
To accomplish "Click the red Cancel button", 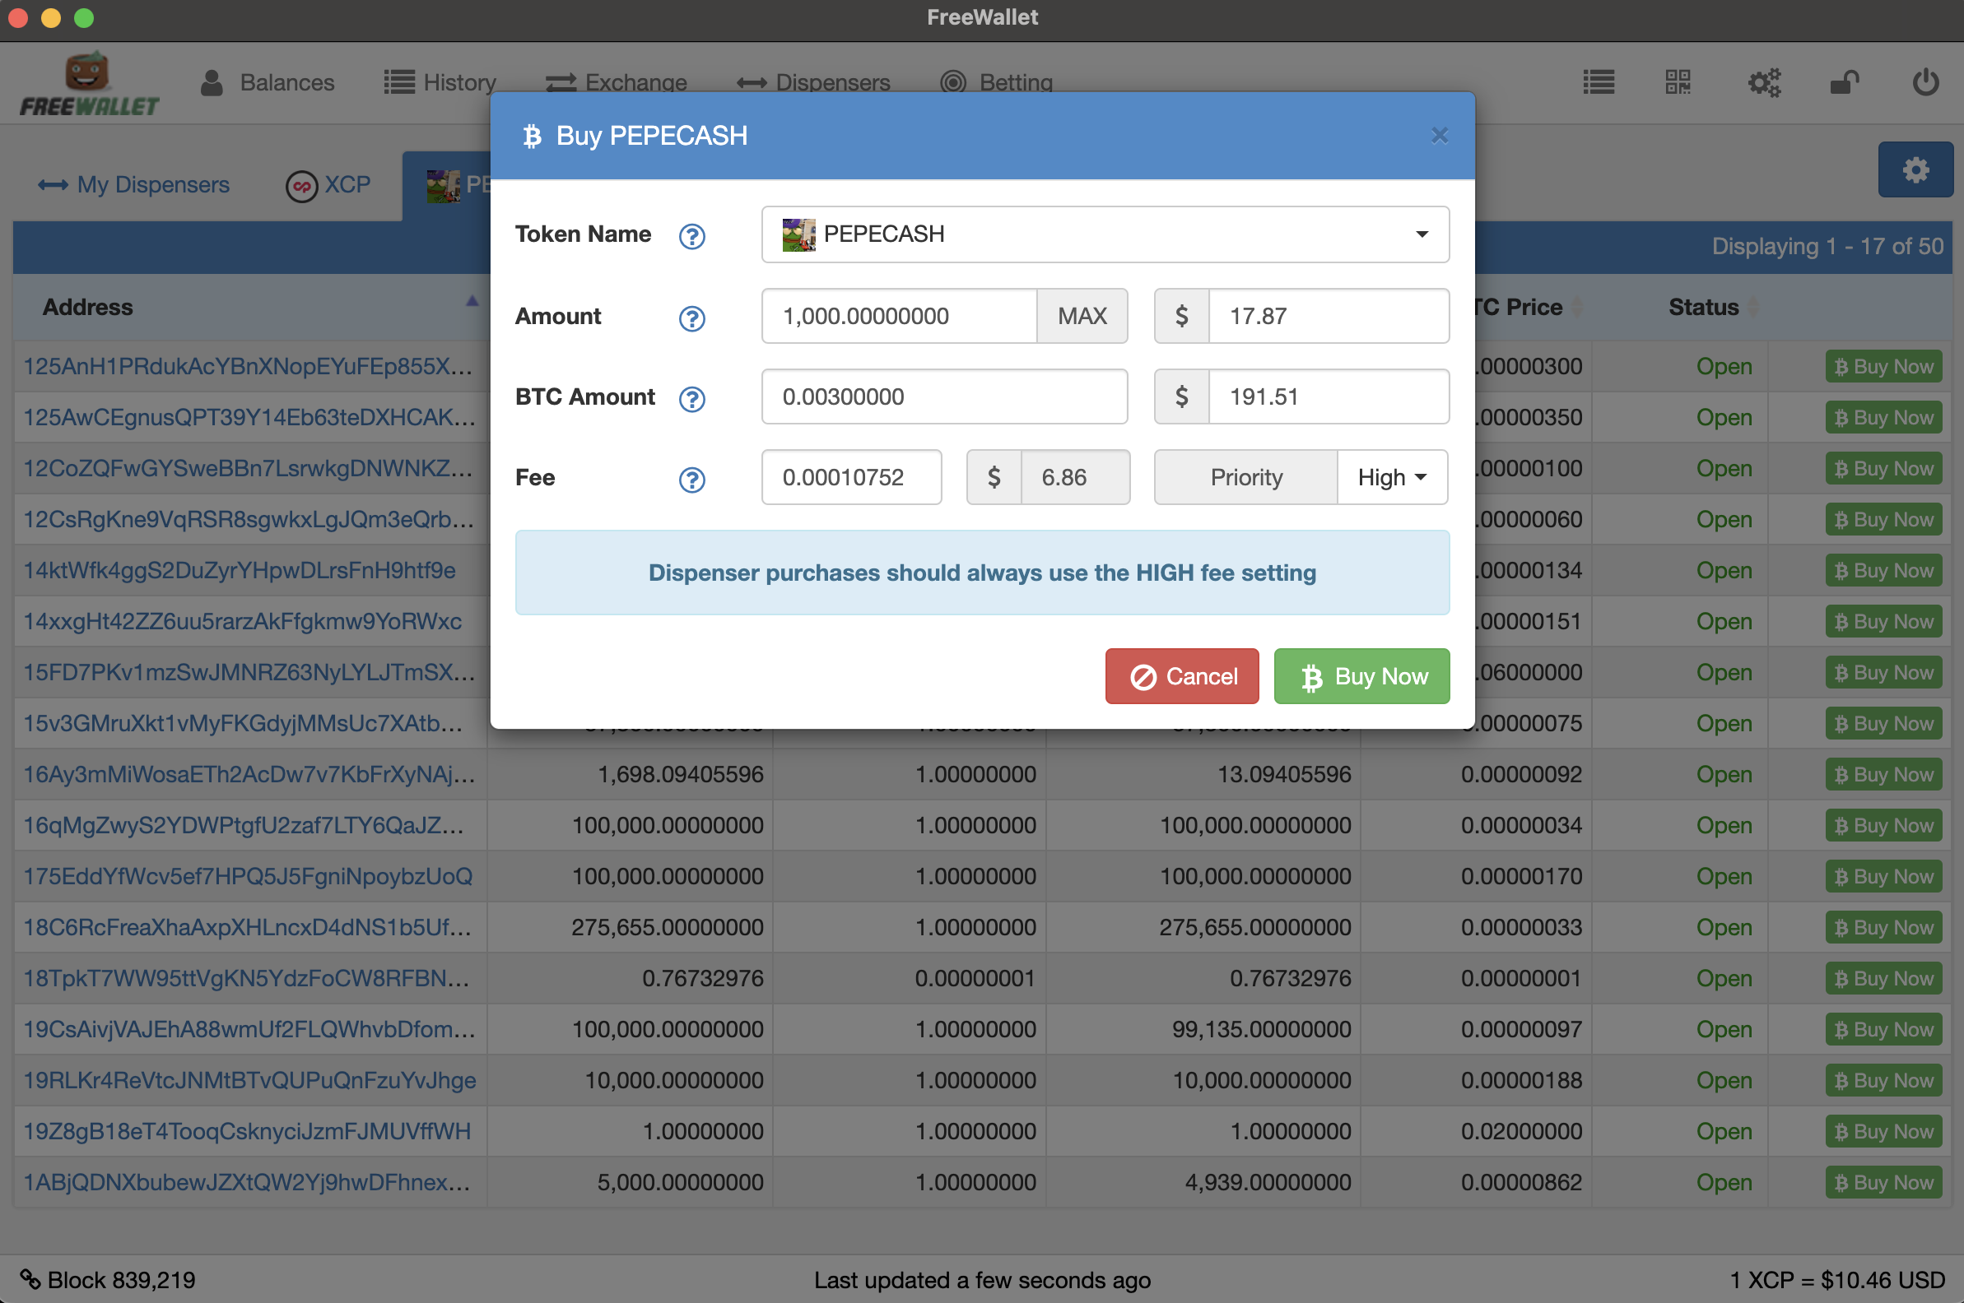I will 1181,676.
